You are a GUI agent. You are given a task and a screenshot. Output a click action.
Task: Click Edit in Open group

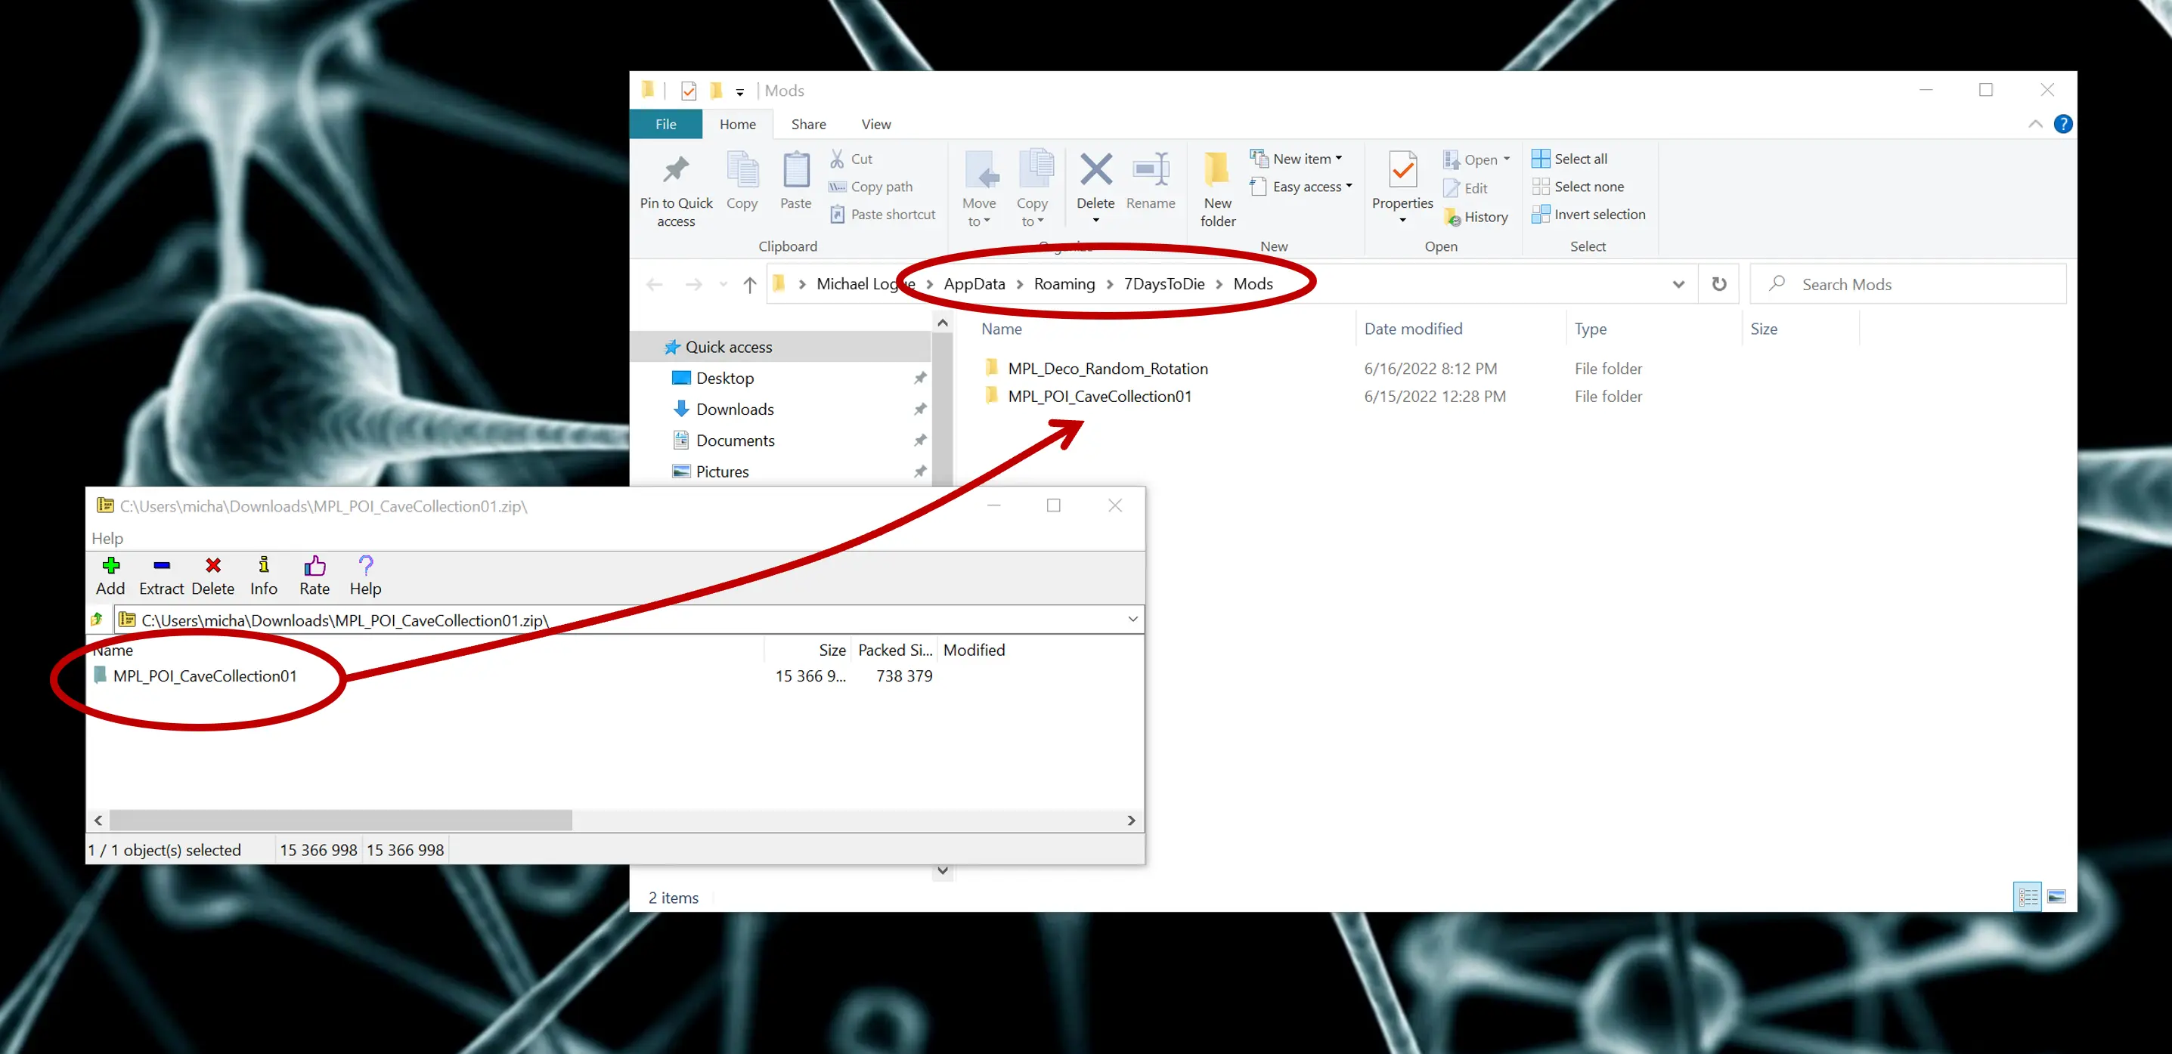point(1465,188)
